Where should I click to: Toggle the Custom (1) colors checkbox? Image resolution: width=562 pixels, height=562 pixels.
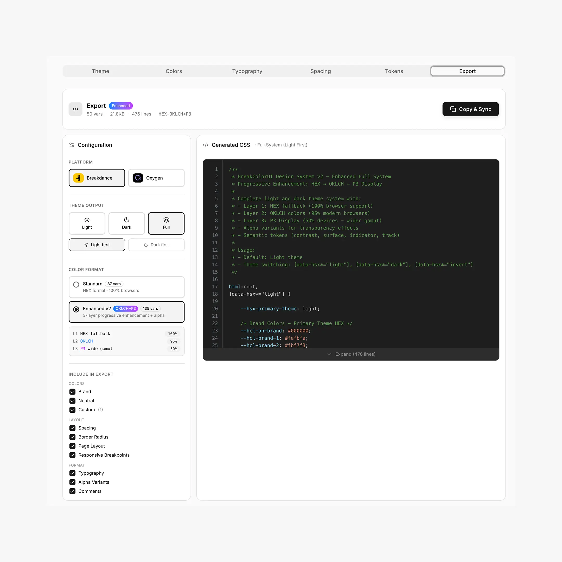(72, 410)
